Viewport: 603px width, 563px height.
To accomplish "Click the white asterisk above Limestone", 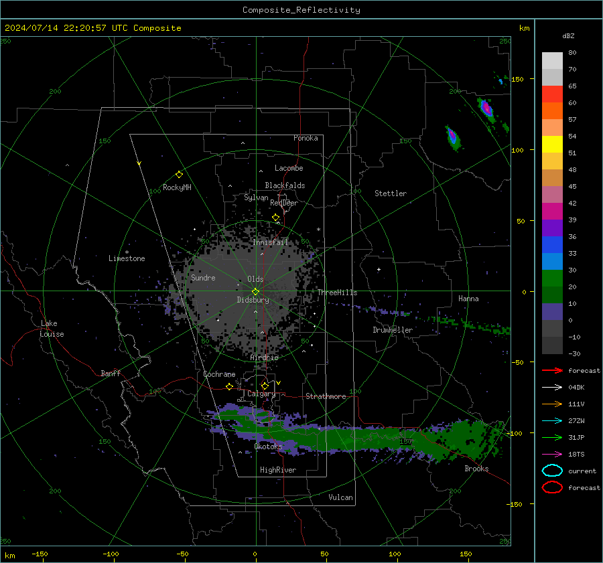I will coord(127,252).
